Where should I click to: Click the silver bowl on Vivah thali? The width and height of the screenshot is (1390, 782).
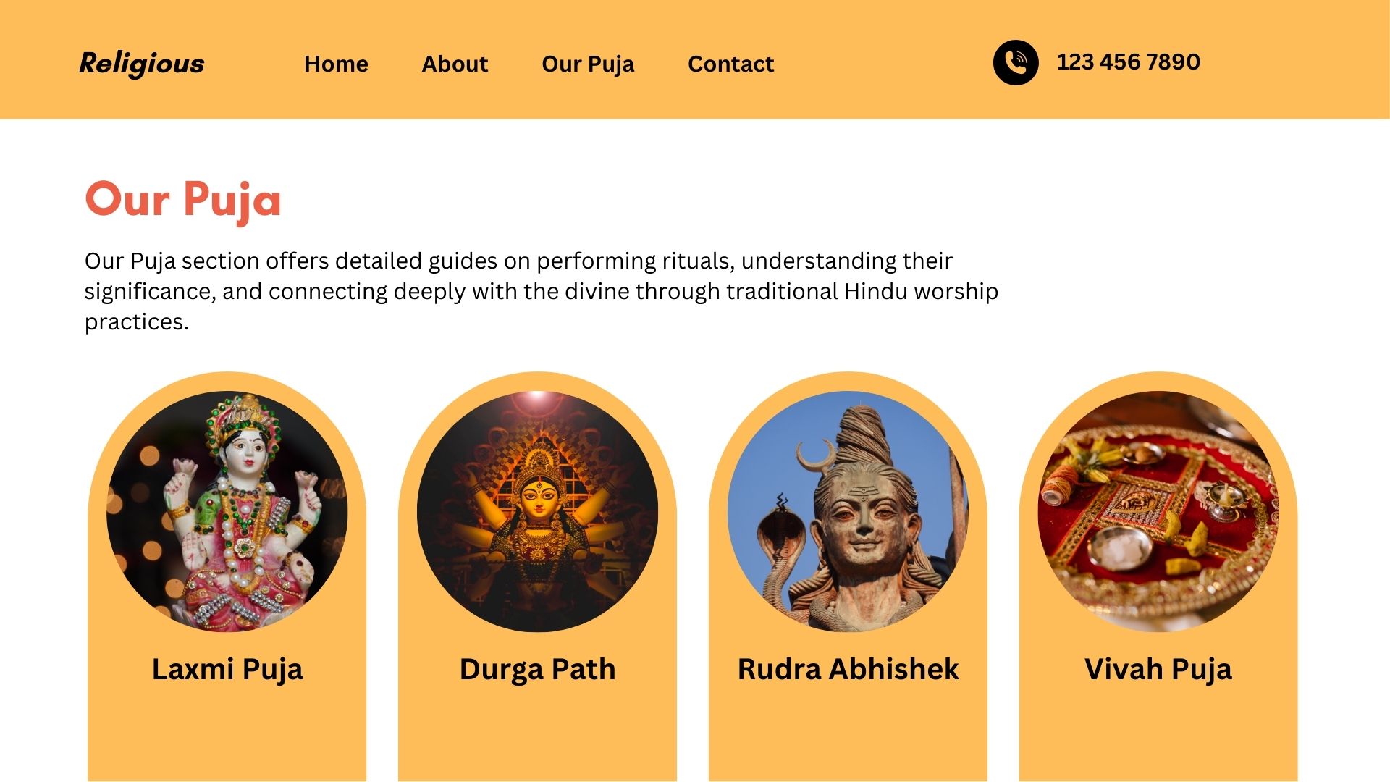1121,548
